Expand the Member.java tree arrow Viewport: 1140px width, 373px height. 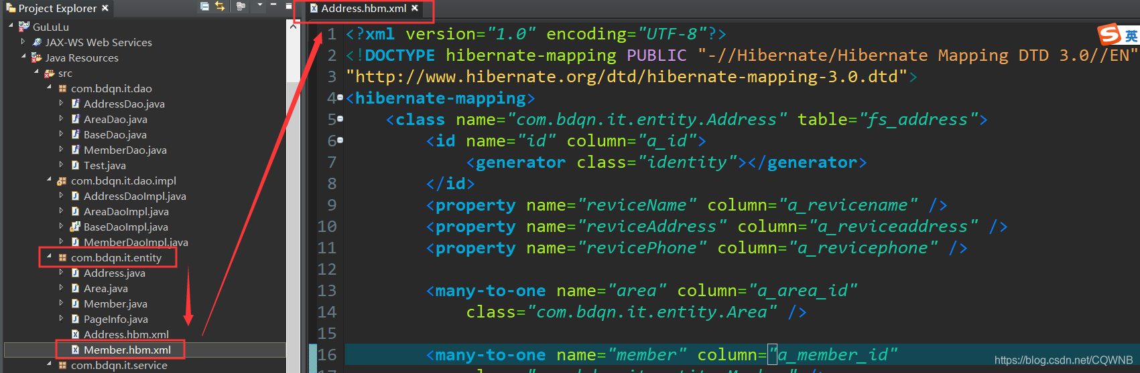[61, 303]
